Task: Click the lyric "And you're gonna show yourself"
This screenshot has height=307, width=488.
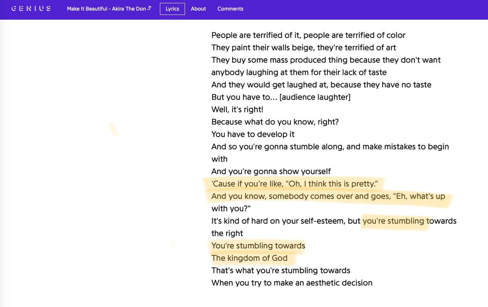Action: tap(271, 172)
